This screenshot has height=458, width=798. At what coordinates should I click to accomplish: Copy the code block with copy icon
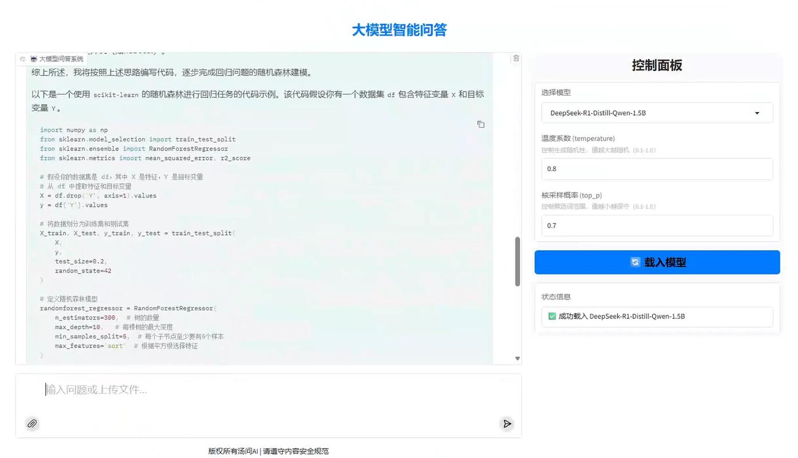pyautogui.click(x=481, y=124)
